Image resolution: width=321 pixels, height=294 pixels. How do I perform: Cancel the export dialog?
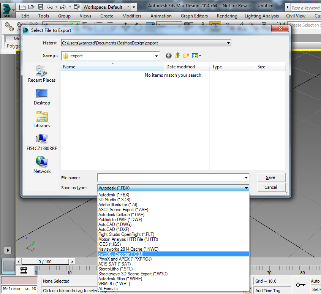[x=271, y=187]
